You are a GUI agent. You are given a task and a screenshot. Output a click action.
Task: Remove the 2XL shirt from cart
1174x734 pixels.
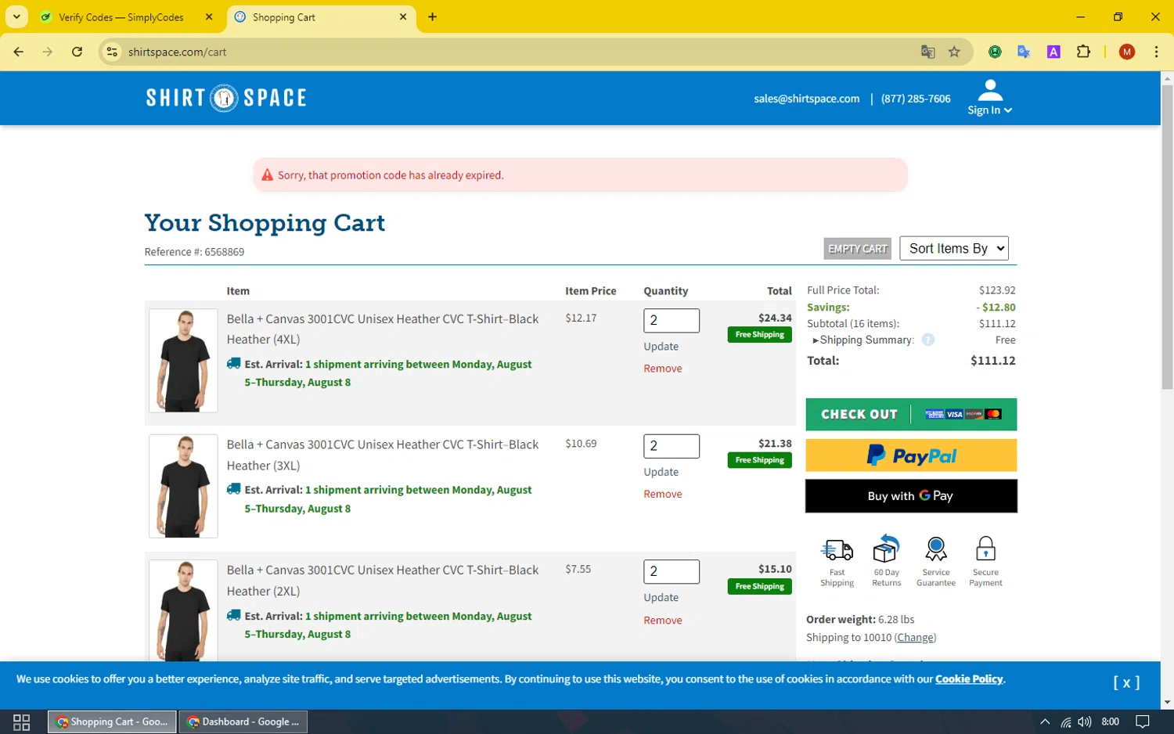coord(663,620)
